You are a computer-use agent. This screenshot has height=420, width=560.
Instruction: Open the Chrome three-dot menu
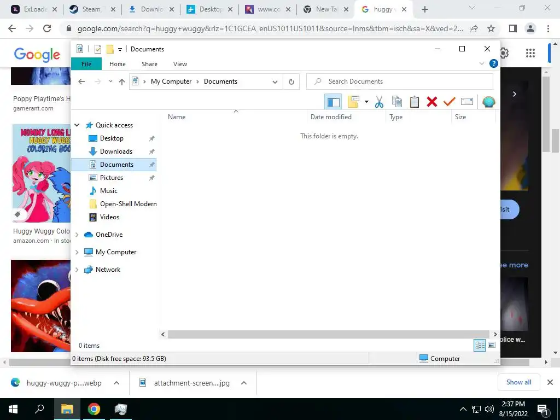click(x=548, y=28)
